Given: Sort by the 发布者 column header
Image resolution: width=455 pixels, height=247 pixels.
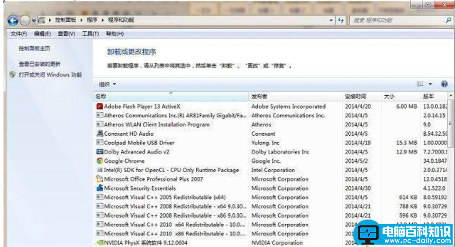Looking at the screenshot, I should [295, 96].
